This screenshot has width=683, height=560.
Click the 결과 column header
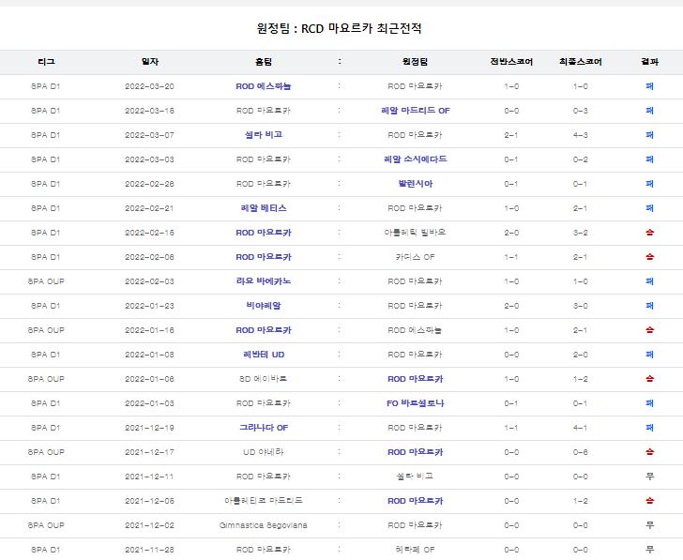click(649, 62)
